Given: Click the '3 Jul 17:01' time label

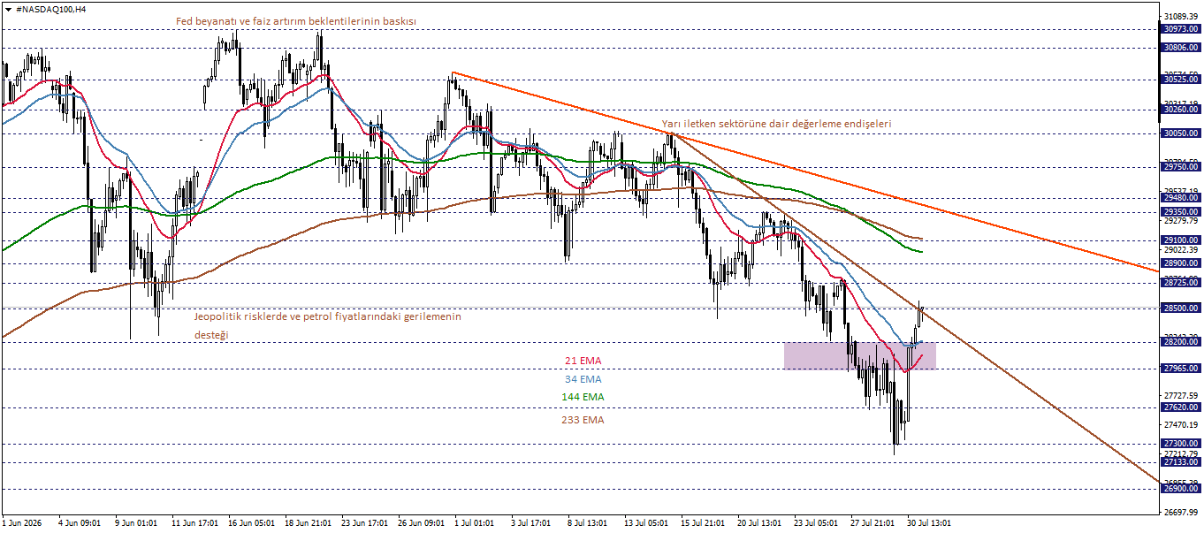Looking at the screenshot, I should pyautogui.click(x=532, y=522).
